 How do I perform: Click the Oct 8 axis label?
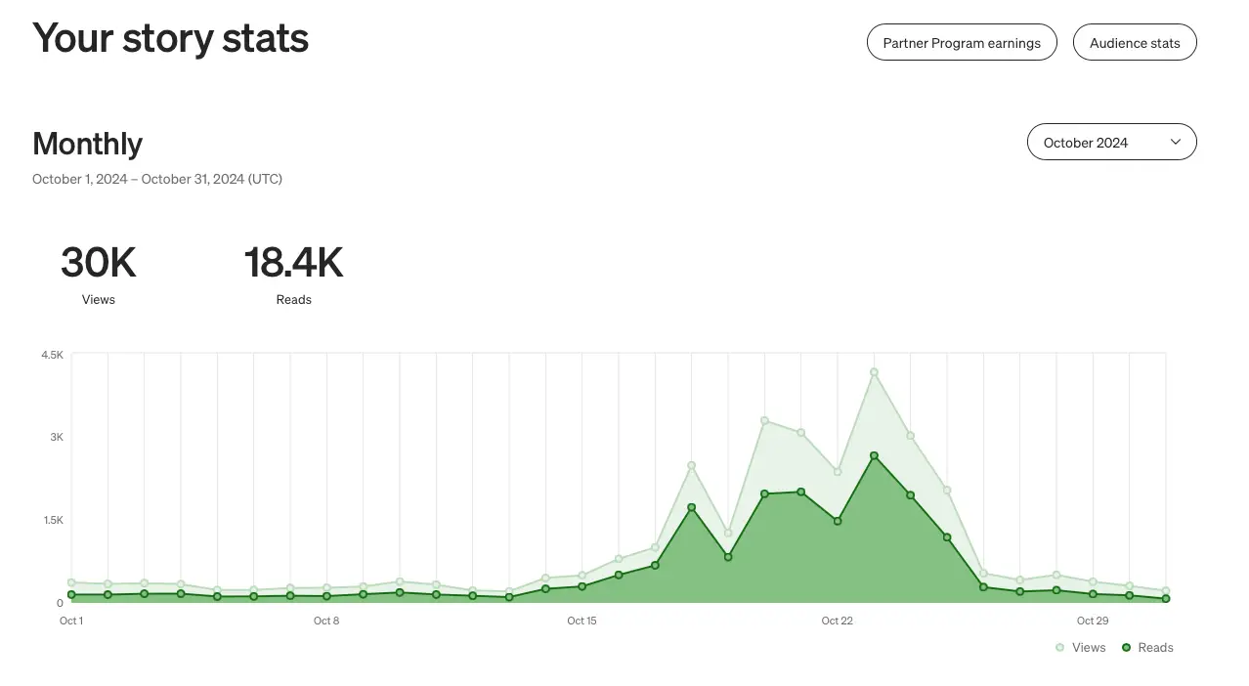click(x=326, y=621)
